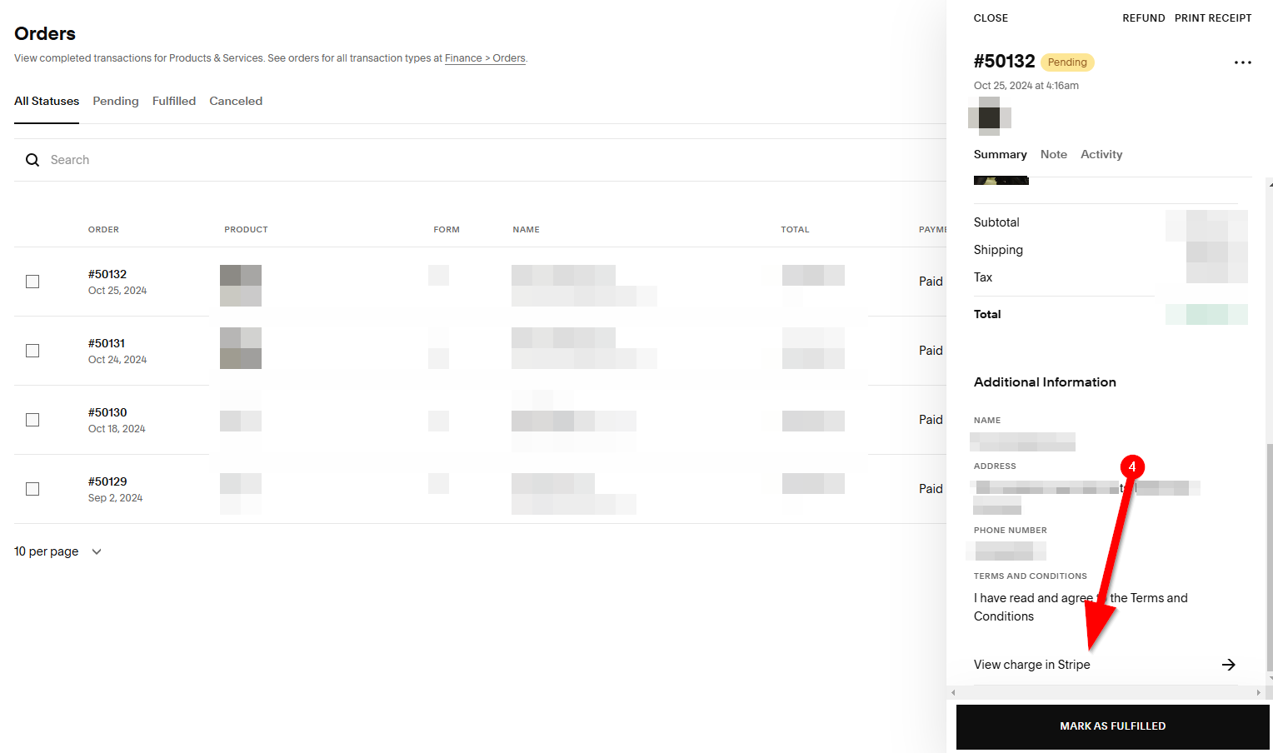1273x753 pixels.
Task: Select the checkbox for order #50132
Action: [x=32, y=282]
